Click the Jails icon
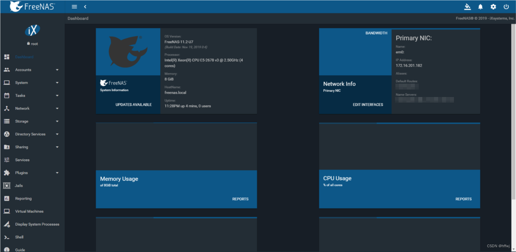Viewport: 516px width, 252px height. (7, 185)
